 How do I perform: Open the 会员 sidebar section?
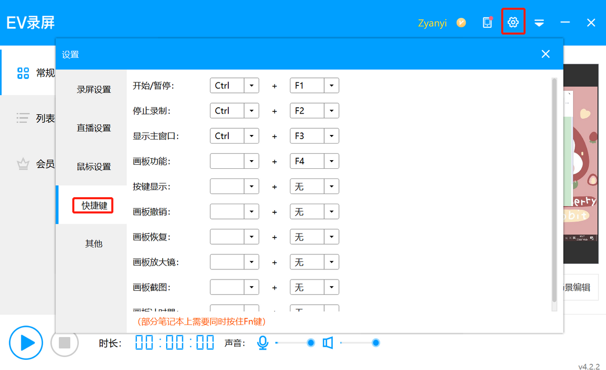point(28,164)
